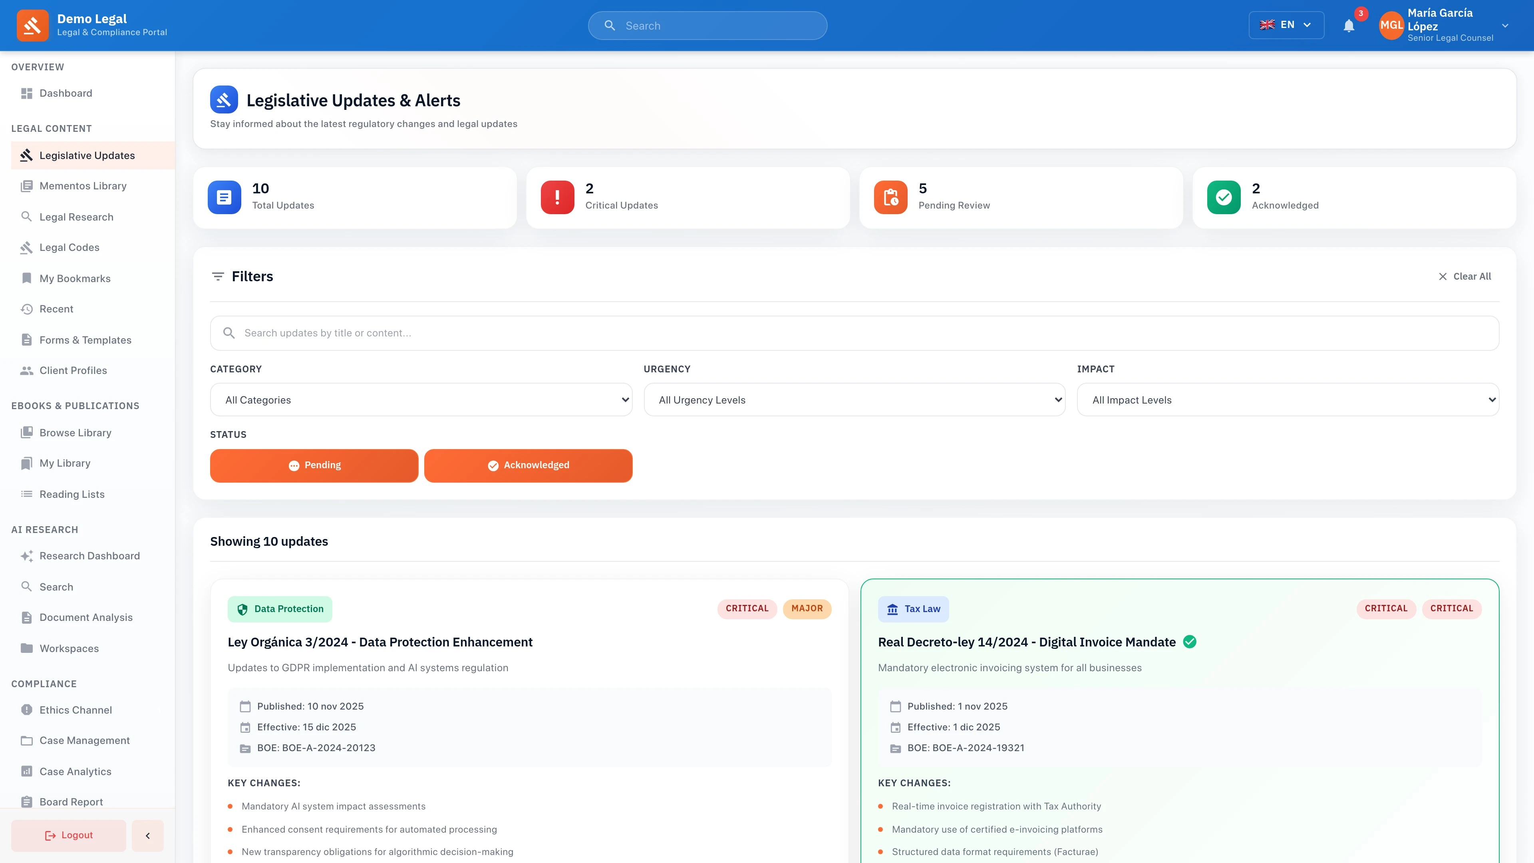
Task: Expand the All Urgency Levels dropdown
Action: 854,400
